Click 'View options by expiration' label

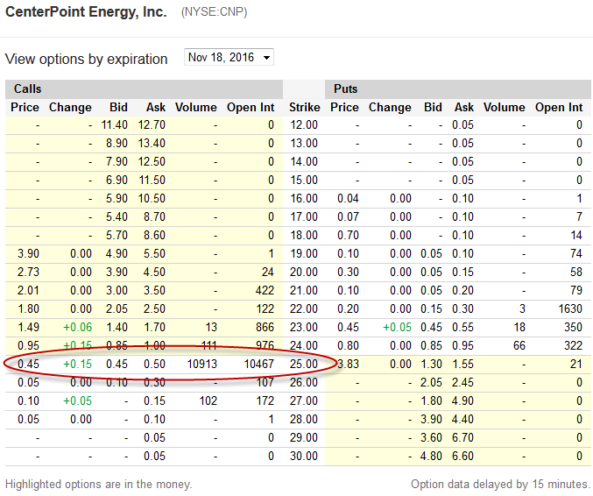click(86, 59)
